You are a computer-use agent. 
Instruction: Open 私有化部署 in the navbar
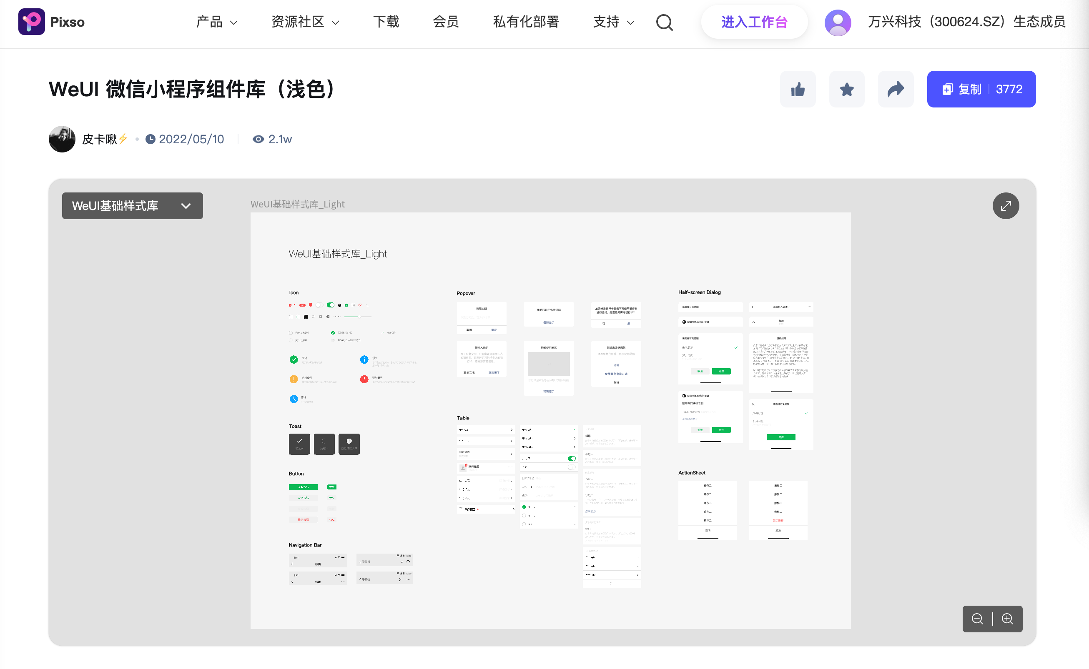(x=526, y=22)
